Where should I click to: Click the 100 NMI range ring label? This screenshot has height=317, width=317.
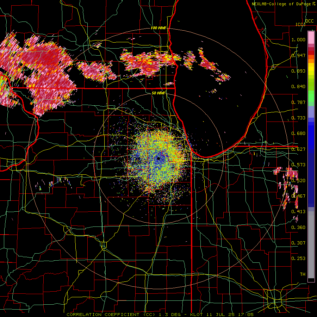point(158,28)
